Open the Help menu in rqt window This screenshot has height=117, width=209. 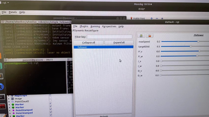click(121, 27)
